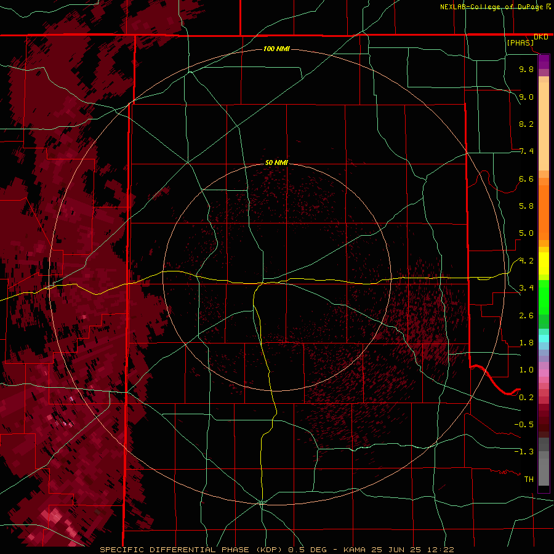Click the purple swatch atop the color scale
The image size is (554, 554).
pyautogui.click(x=544, y=62)
